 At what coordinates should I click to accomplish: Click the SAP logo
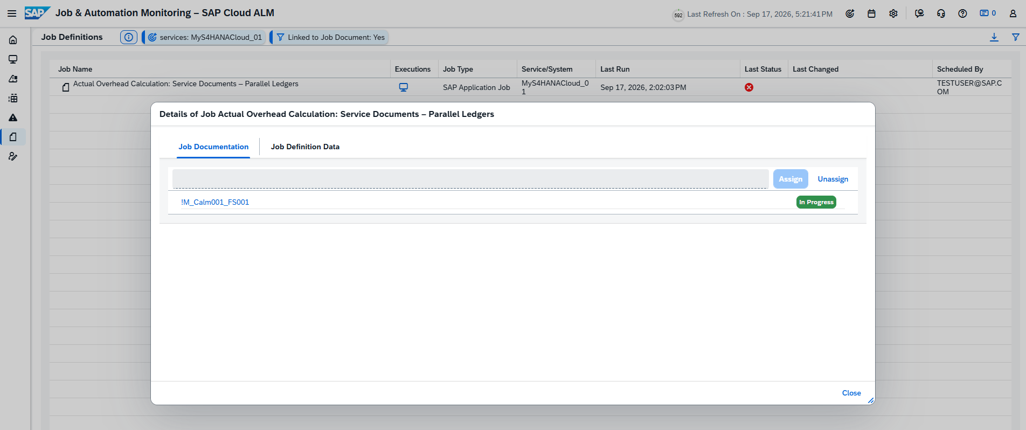tap(37, 13)
